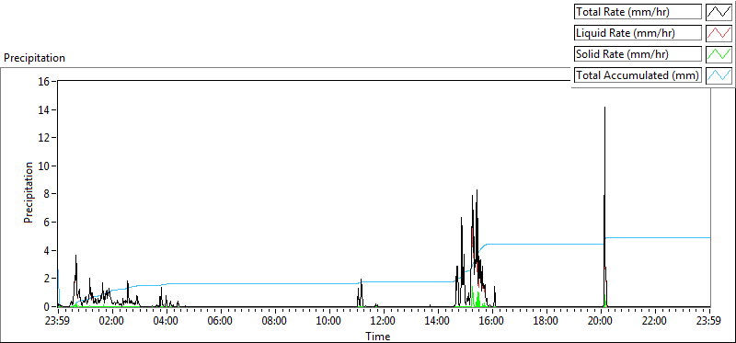Click the 06:00 marker on time axis
This screenshot has width=736, height=343.
pos(221,322)
